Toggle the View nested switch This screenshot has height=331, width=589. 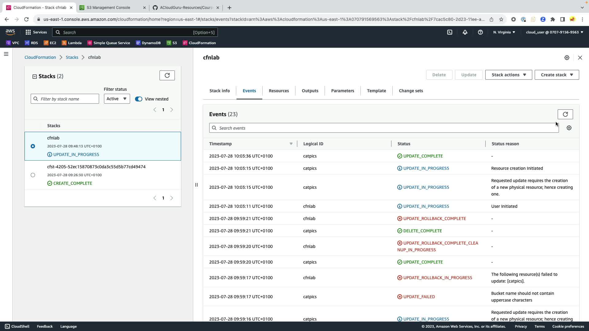point(139,99)
